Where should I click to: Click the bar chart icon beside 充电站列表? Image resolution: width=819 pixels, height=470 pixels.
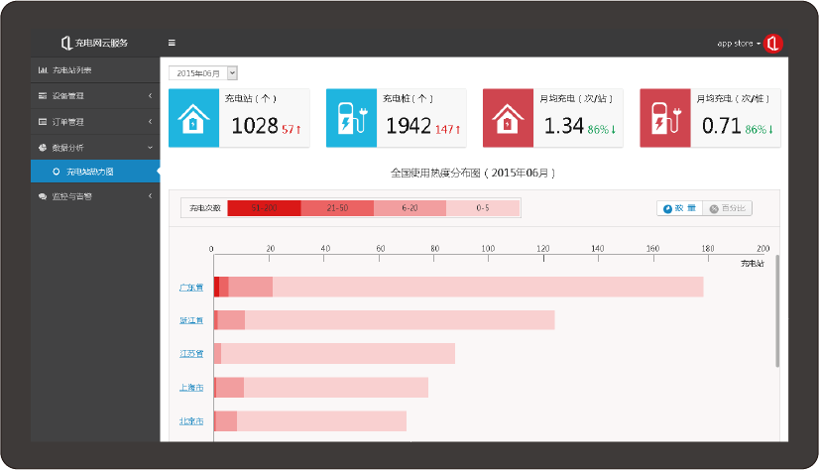click(43, 70)
